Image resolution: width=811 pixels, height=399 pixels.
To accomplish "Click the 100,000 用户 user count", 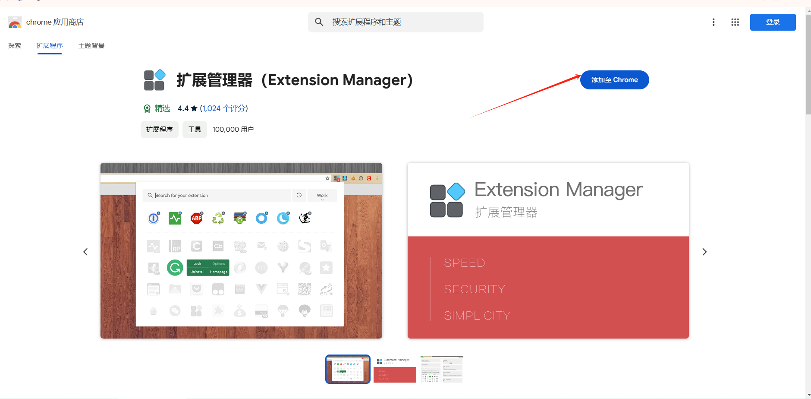I will [233, 130].
